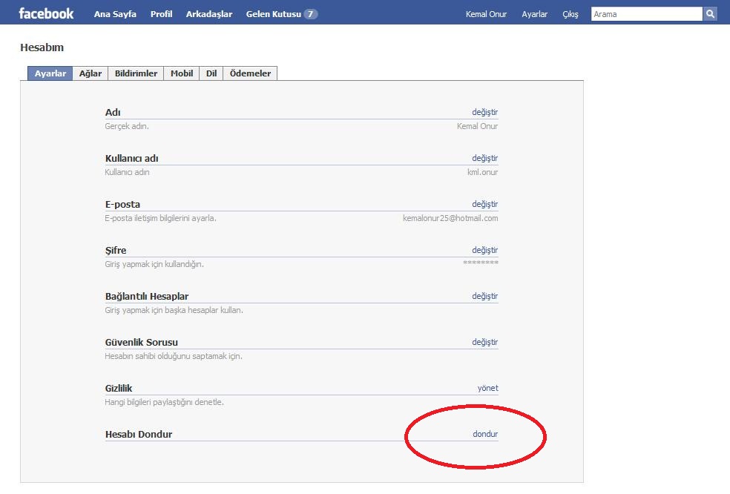Click Çıkış to log out
The image size is (730, 494).
pos(570,14)
